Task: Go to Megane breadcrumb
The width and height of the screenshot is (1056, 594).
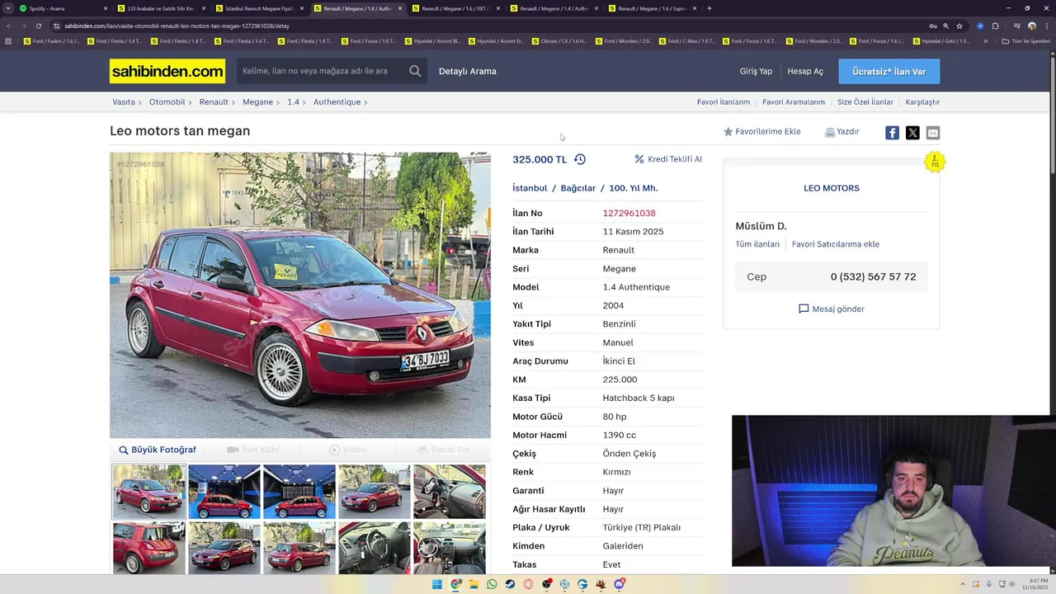Action: [x=257, y=102]
